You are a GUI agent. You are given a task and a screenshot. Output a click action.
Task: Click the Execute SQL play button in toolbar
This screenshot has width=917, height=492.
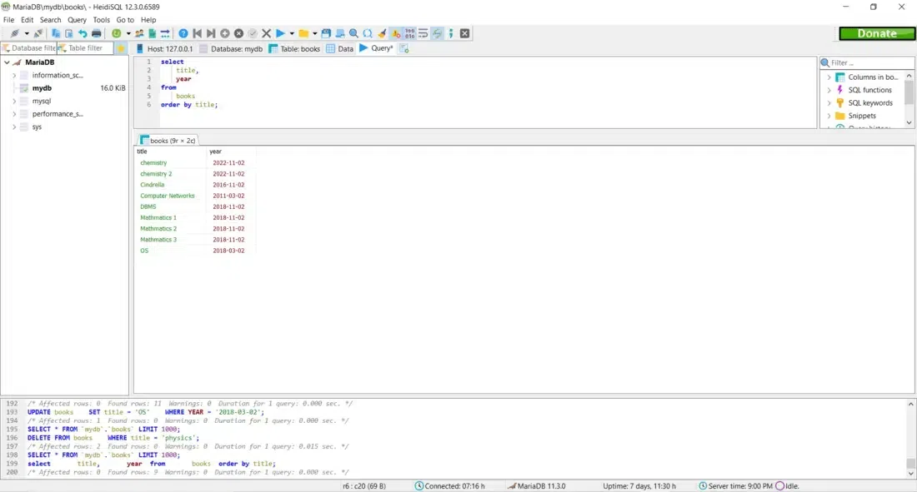click(281, 33)
